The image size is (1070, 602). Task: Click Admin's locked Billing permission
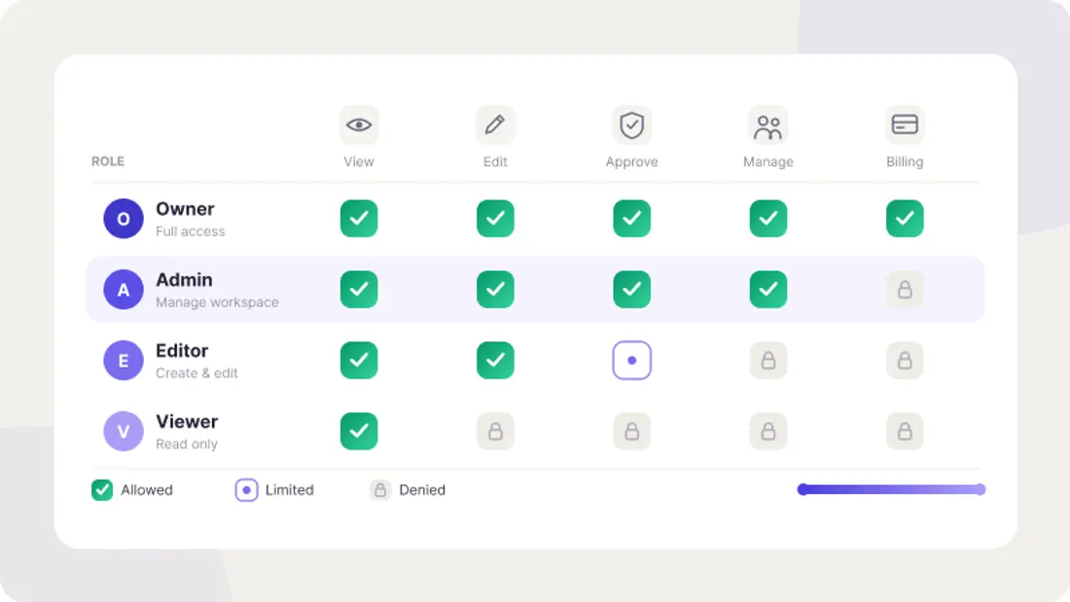pyautogui.click(x=905, y=290)
